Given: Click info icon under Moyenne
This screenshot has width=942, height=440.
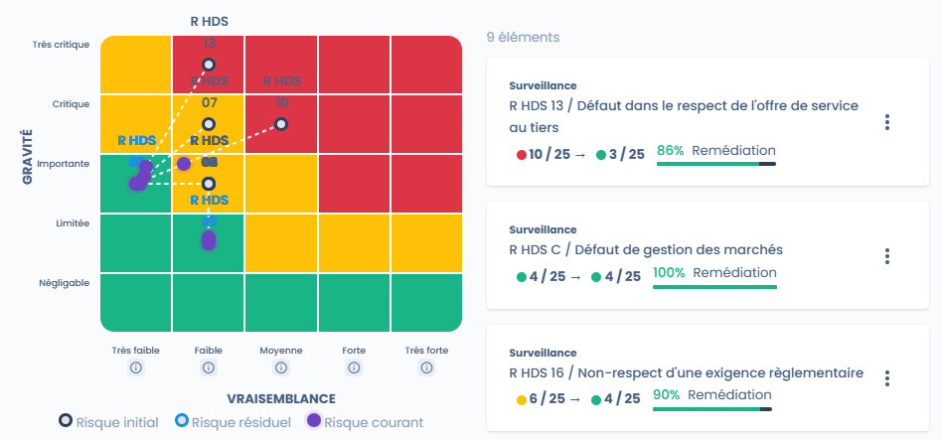Looking at the screenshot, I should click(x=281, y=367).
